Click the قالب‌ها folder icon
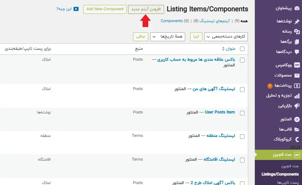 point(297,129)
